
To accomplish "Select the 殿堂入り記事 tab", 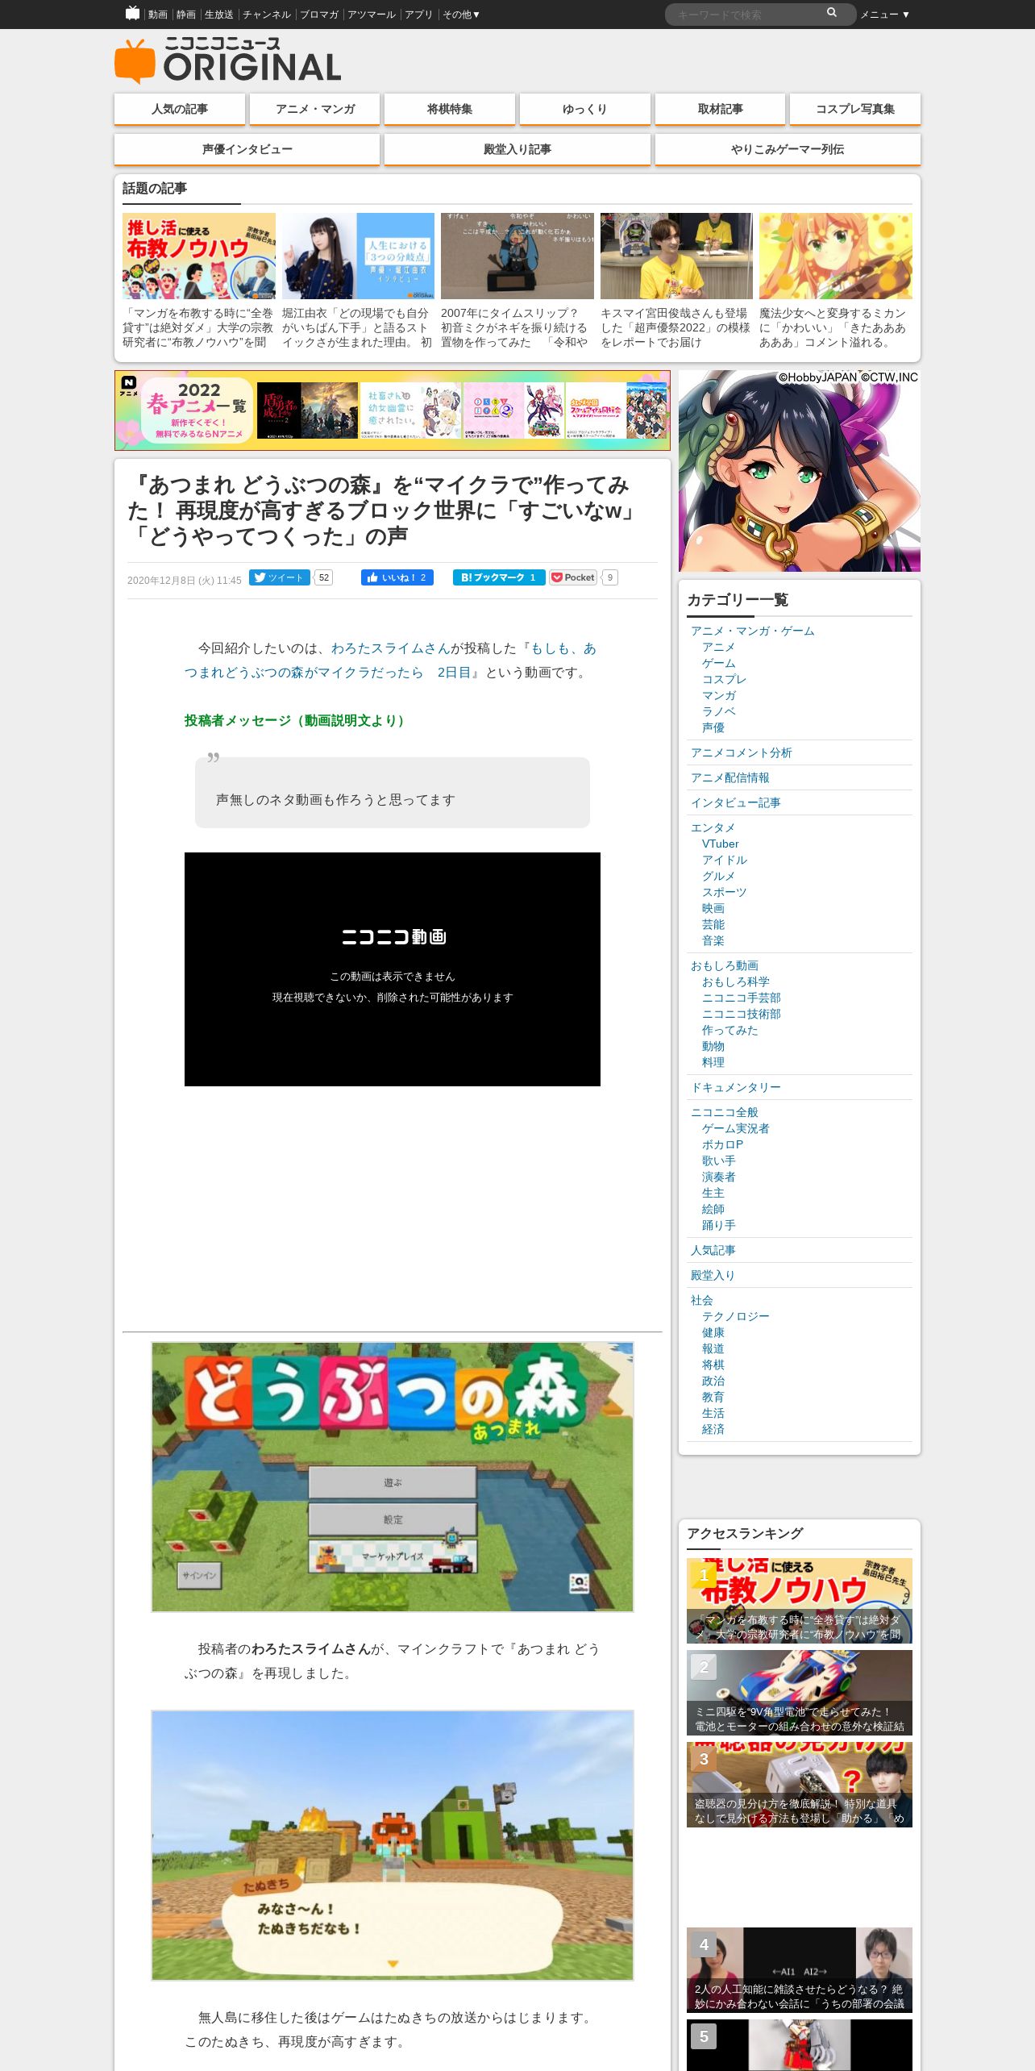I will pyautogui.click(x=517, y=149).
